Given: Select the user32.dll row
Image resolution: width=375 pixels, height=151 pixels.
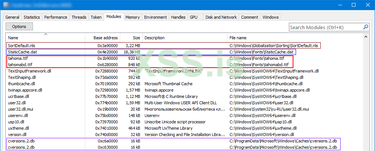Looking at the screenshot, I should (x=184, y=103).
